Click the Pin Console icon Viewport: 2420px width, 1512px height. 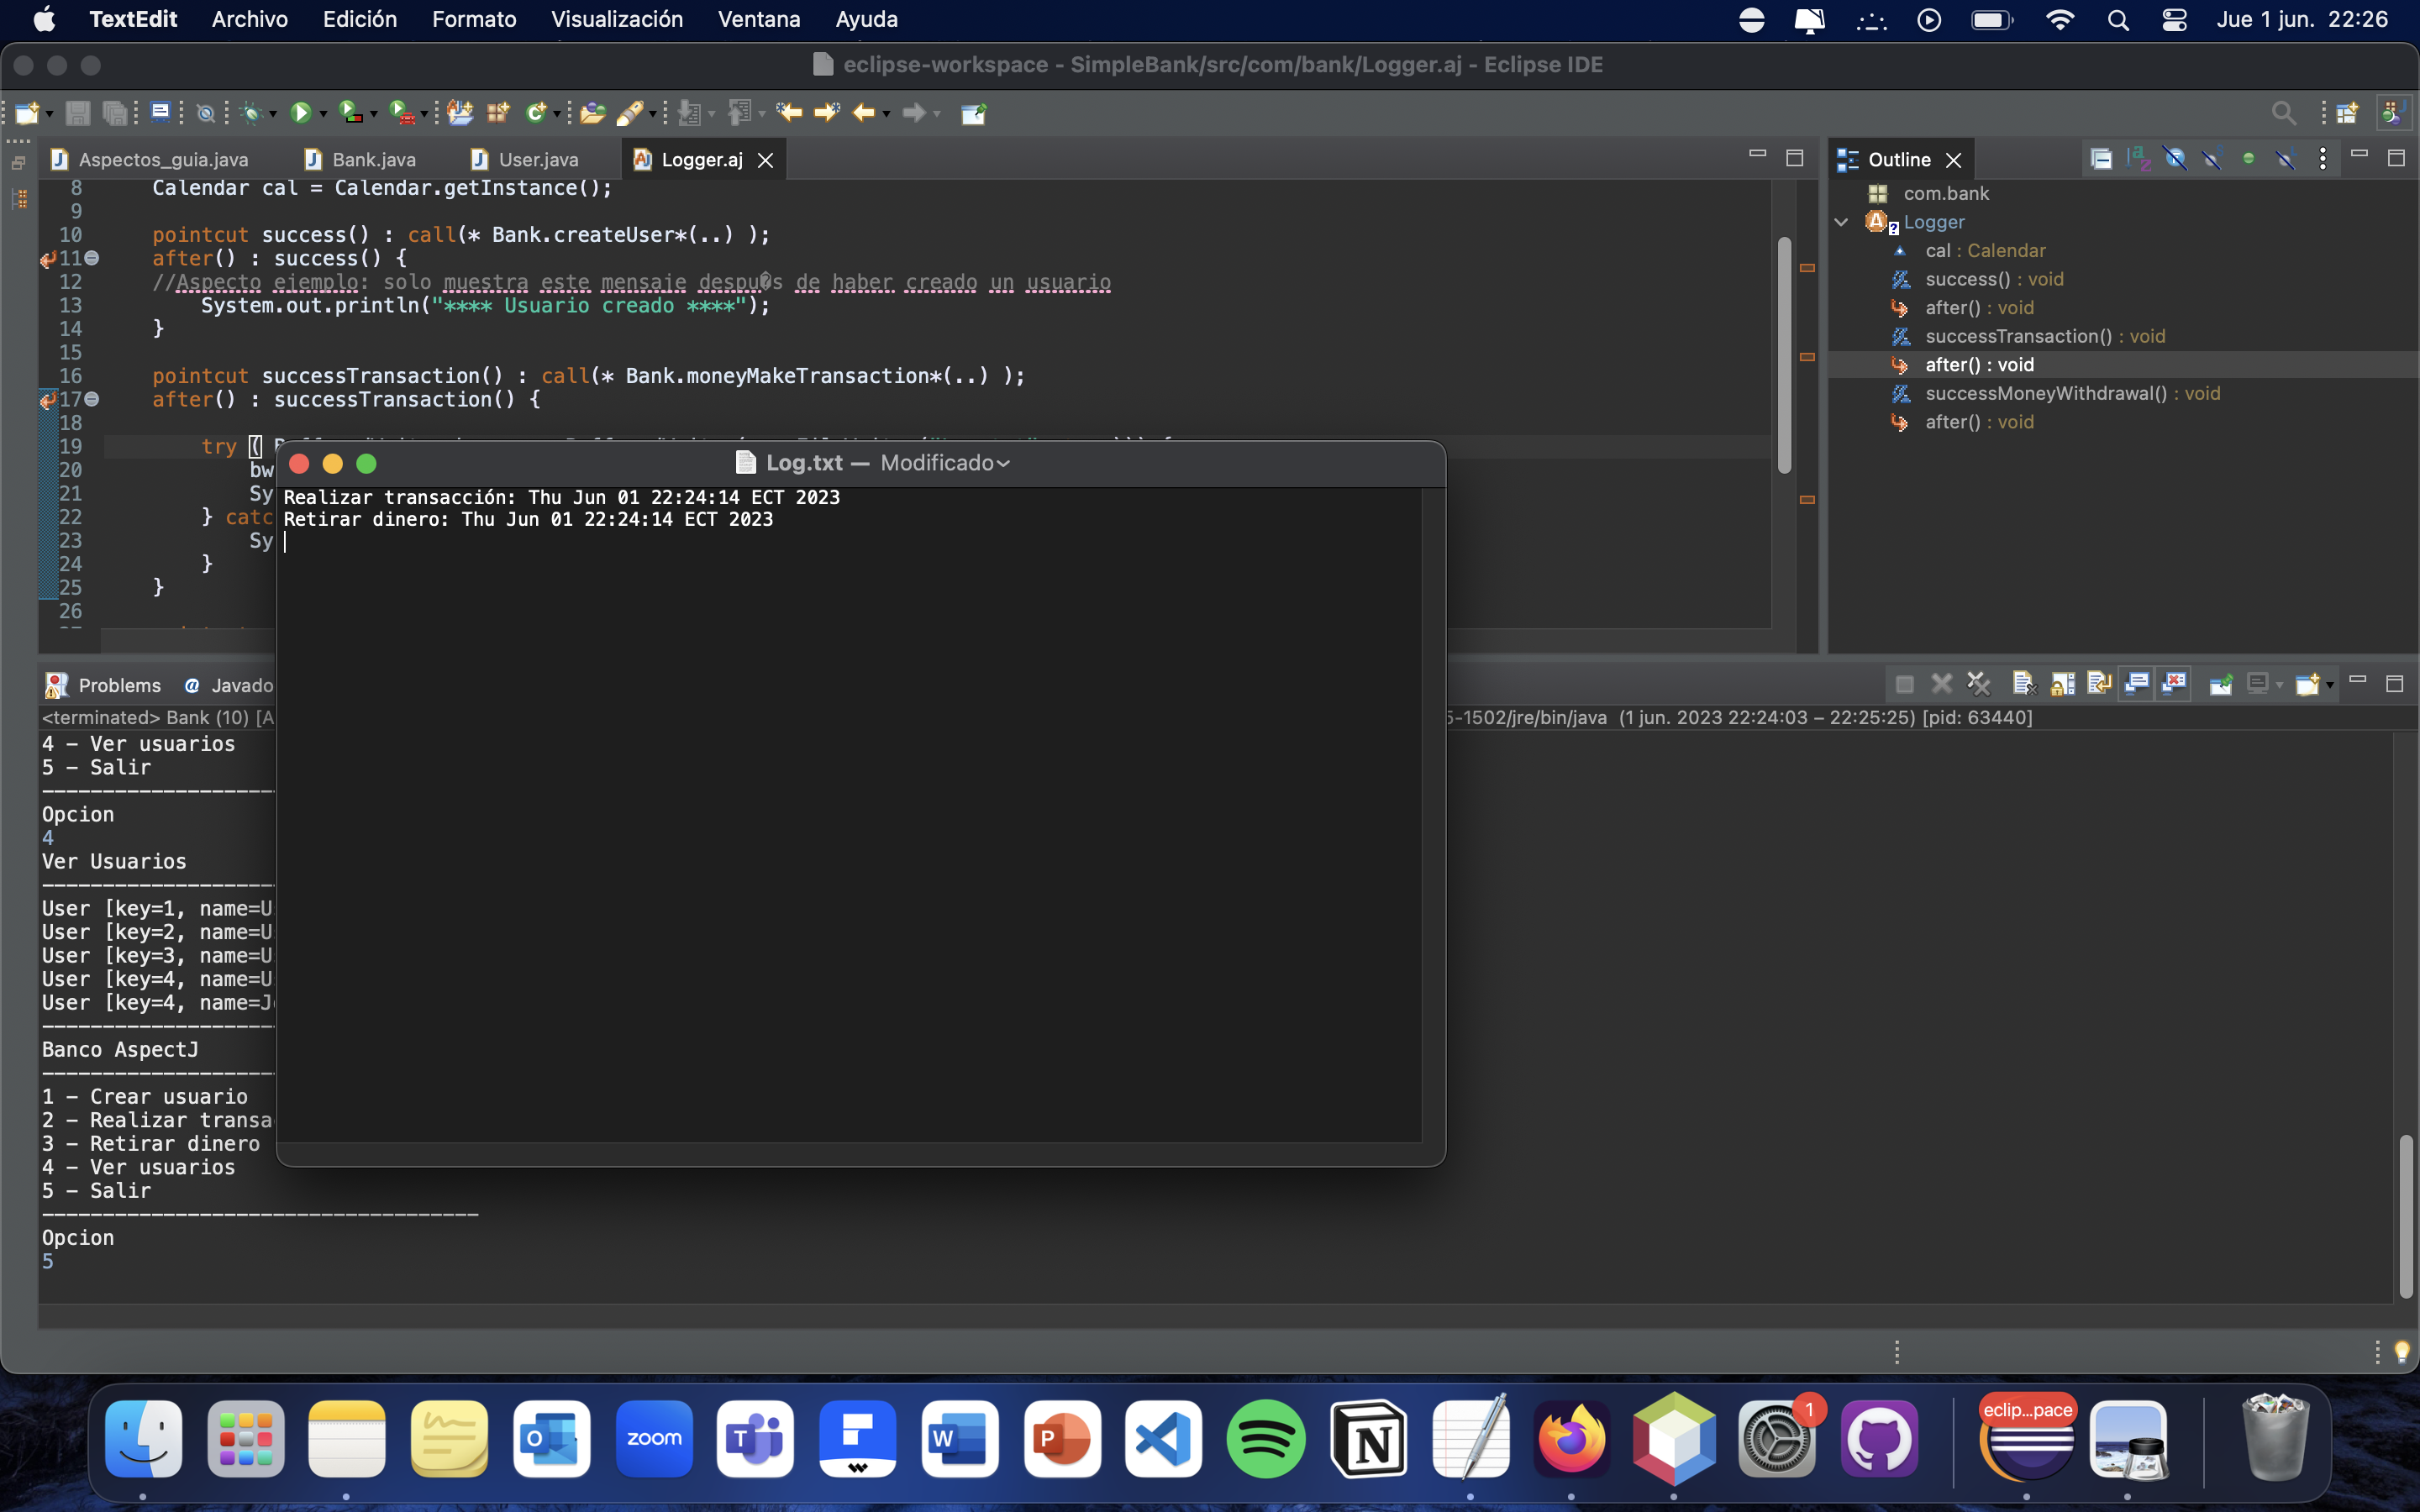click(x=2221, y=684)
